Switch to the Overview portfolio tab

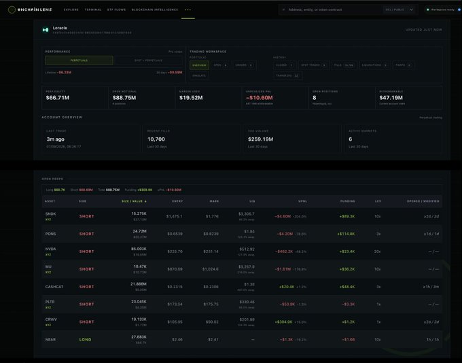pos(199,65)
